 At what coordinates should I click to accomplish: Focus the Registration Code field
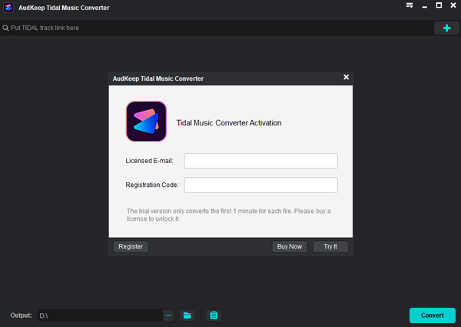coord(260,185)
